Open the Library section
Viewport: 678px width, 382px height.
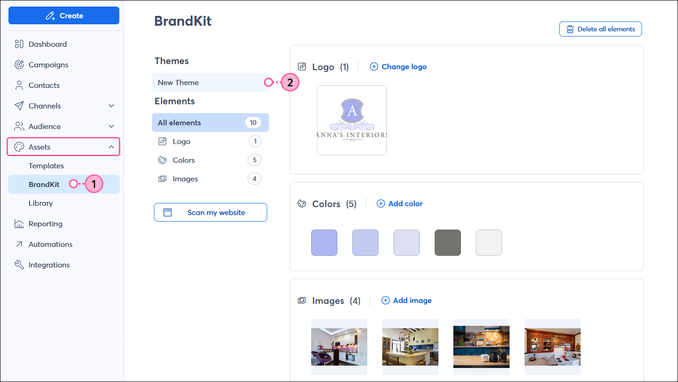tap(41, 203)
